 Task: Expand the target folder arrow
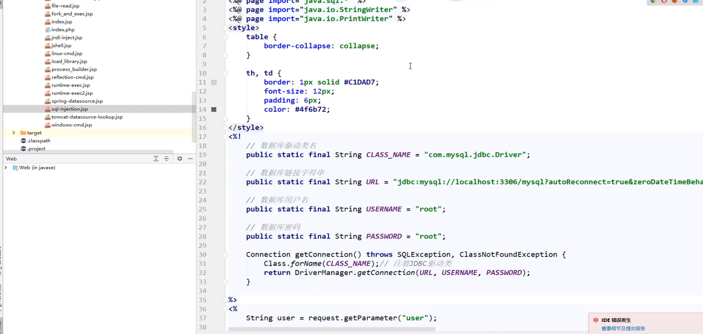coord(14,133)
